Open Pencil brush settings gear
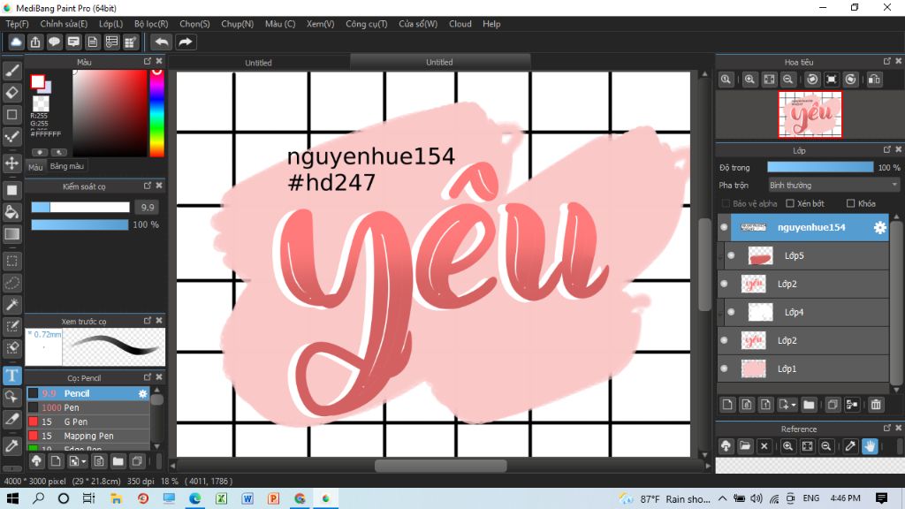 coord(142,393)
